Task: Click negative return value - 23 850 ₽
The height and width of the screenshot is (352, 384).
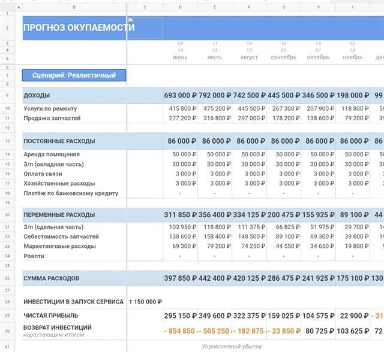Action: tap(284, 331)
